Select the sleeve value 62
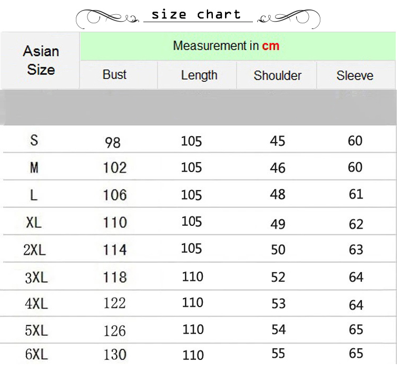This screenshot has height=371, width=401. 356,224
